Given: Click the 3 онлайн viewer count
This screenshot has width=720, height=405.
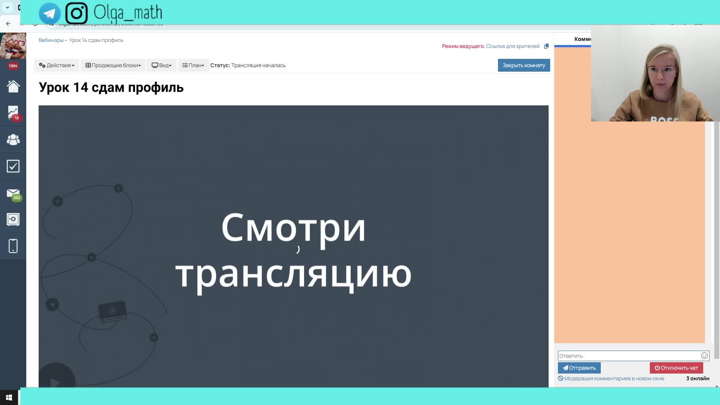Looking at the screenshot, I should click(697, 378).
